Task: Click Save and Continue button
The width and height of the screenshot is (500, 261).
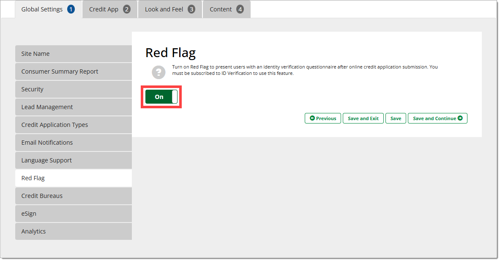Action: [x=437, y=118]
